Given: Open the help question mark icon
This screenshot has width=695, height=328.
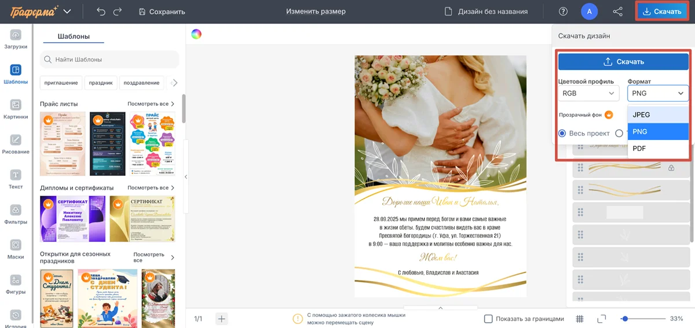Looking at the screenshot, I should point(563,12).
